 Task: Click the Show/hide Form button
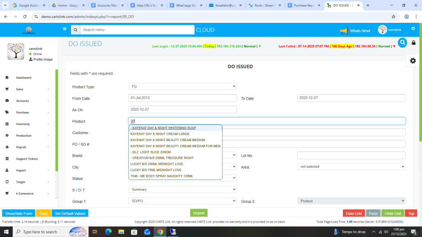pyautogui.click(x=19, y=214)
